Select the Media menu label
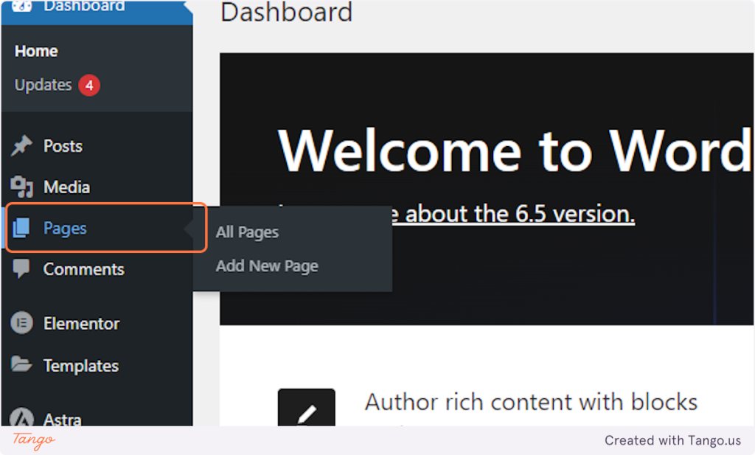 coord(67,187)
